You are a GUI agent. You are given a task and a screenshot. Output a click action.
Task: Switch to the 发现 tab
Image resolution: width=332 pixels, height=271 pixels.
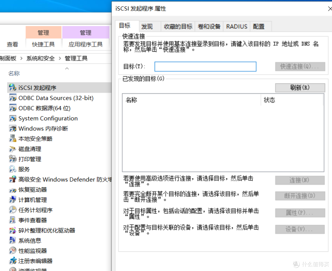[x=150, y=26]
